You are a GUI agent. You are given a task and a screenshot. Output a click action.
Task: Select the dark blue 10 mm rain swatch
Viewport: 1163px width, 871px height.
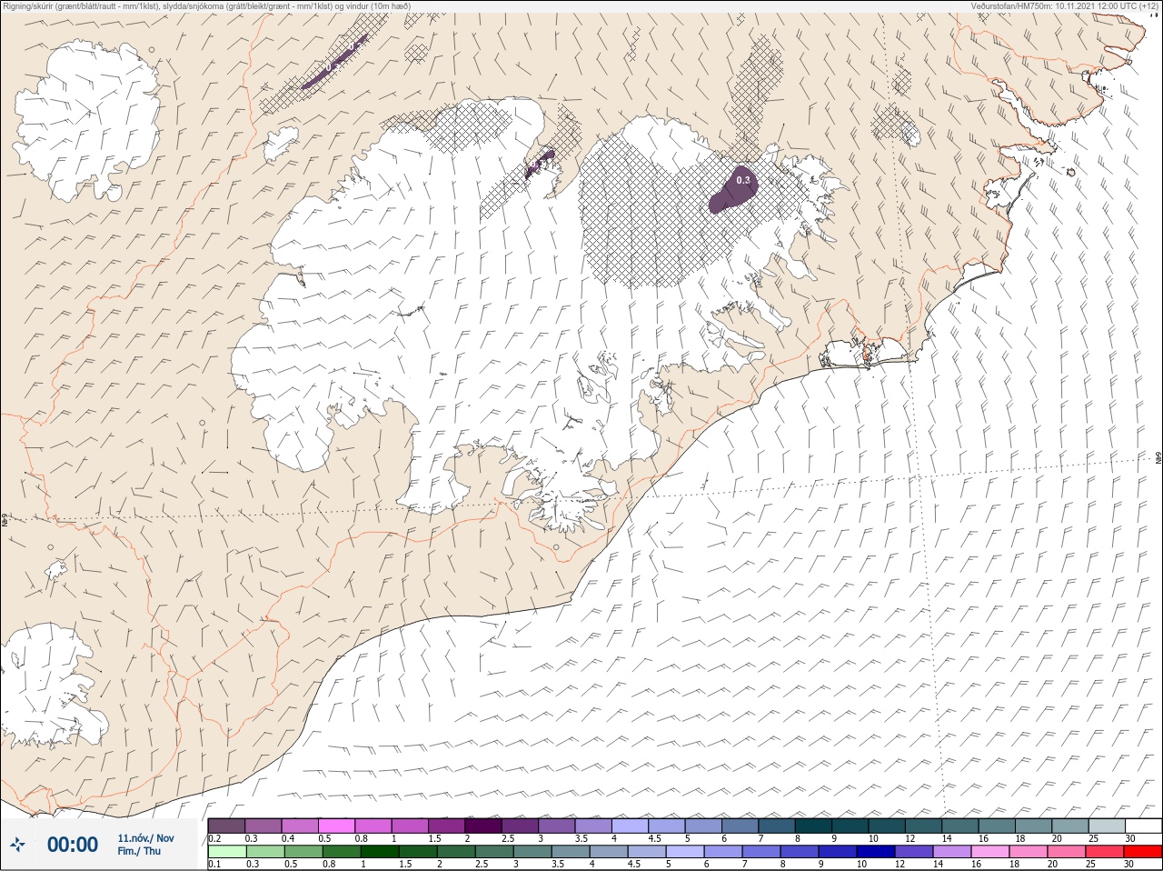click(876, 852)
